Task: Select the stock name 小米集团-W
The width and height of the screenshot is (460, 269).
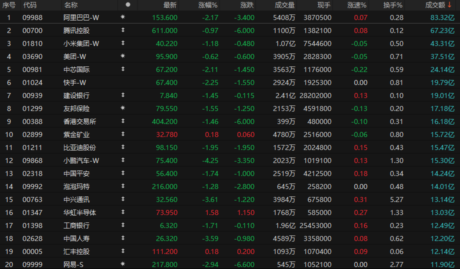Action: pos(81,43)
